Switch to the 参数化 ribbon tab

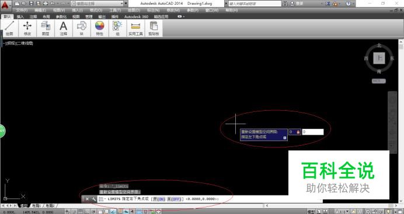click(x=61, y=16)
